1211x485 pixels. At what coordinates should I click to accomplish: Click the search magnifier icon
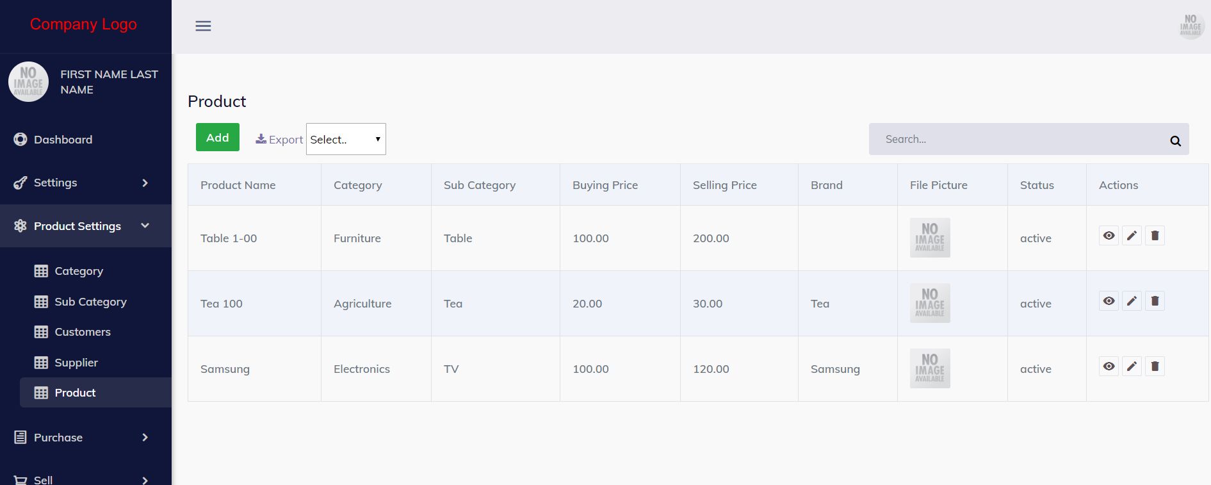tap(1175, 141)
